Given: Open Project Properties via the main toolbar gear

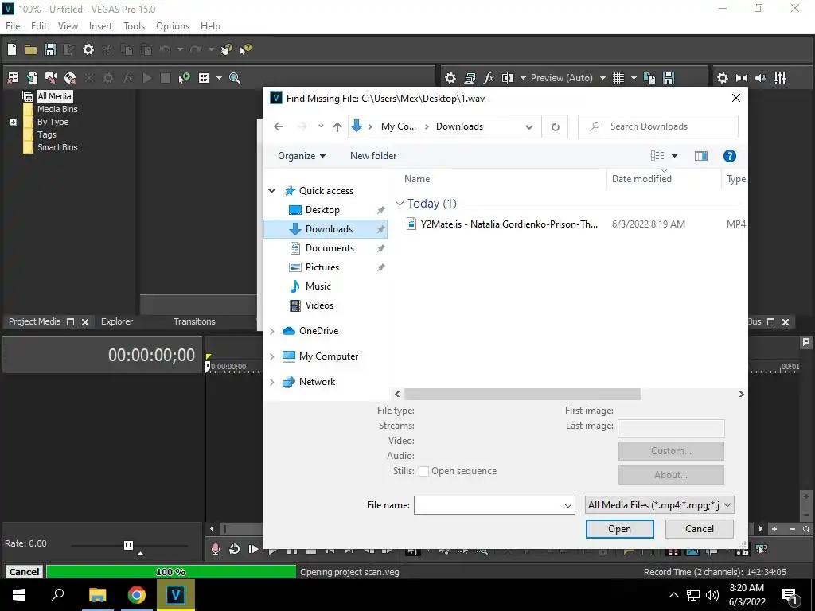Looking at the screenshot, I should tap(88, 49).
